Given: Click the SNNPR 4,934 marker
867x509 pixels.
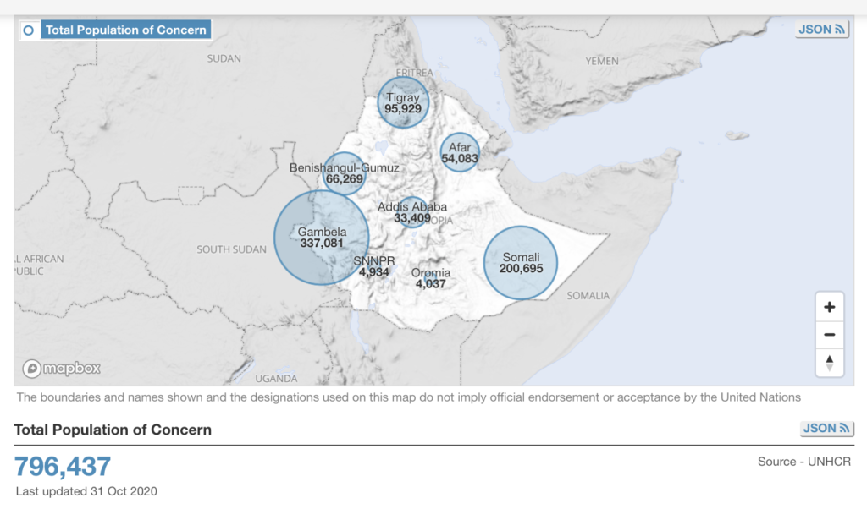Looking at the screenshot, I should (373, 268).
